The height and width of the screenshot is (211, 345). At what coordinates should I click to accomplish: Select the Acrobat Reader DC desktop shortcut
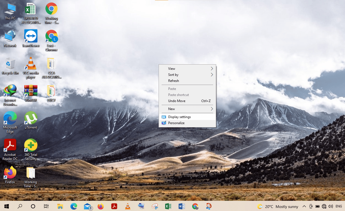click(x=10, y=149)
